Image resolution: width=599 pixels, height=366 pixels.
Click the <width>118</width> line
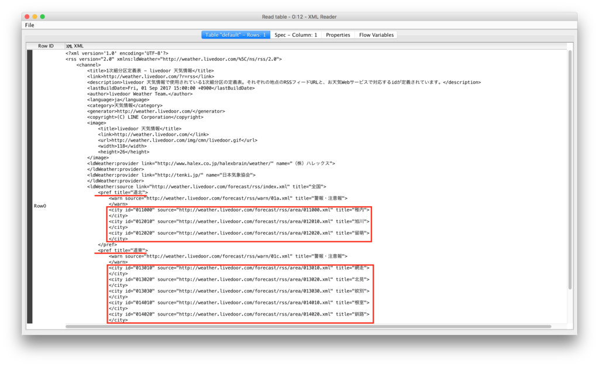pyautogui.click(x=122, y=146)
